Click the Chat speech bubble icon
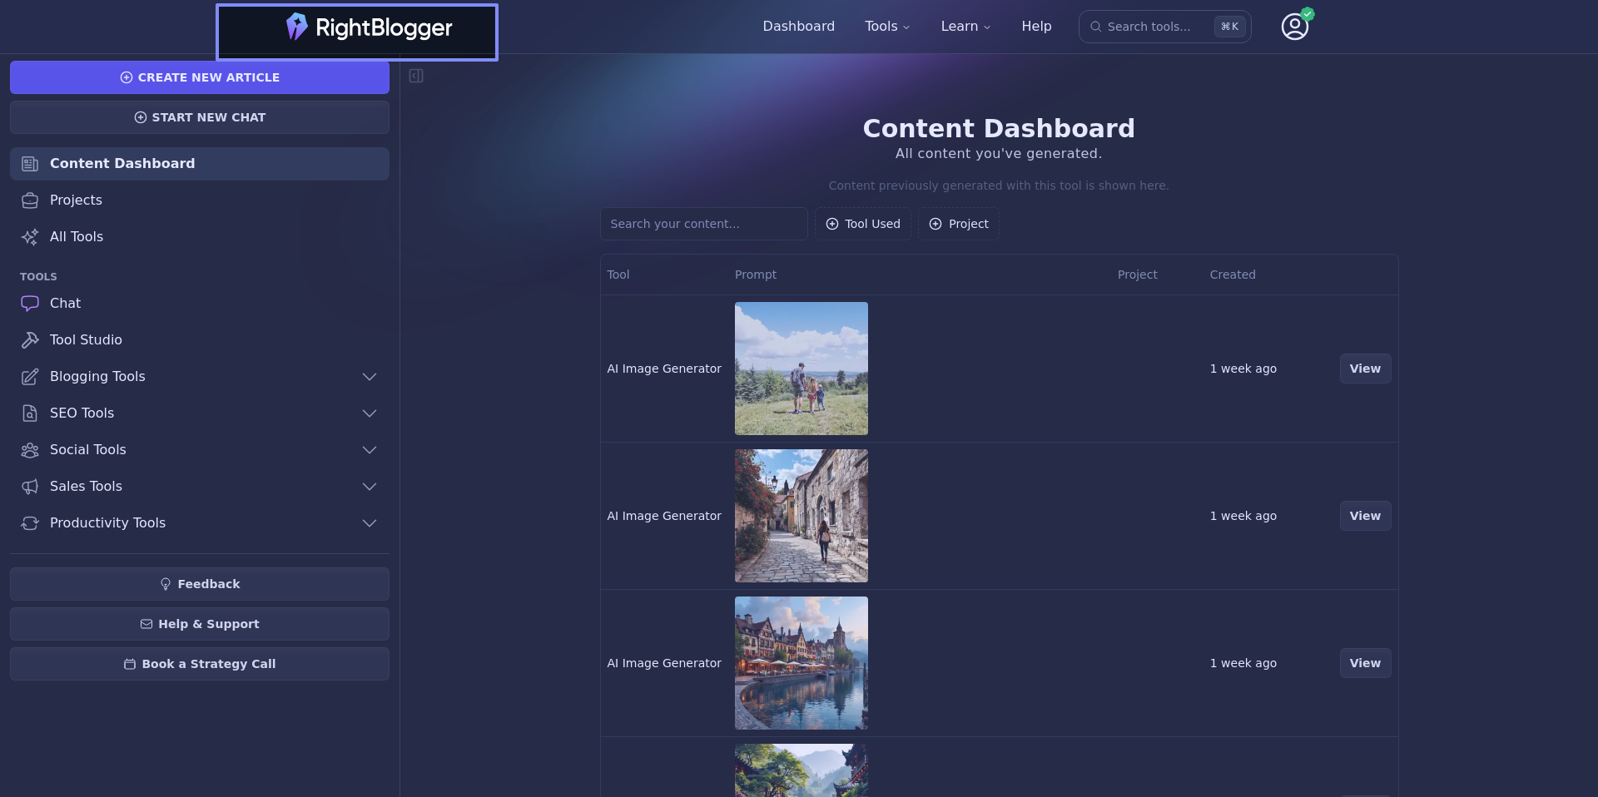The image size is (1598, 797). coord(30,304)
